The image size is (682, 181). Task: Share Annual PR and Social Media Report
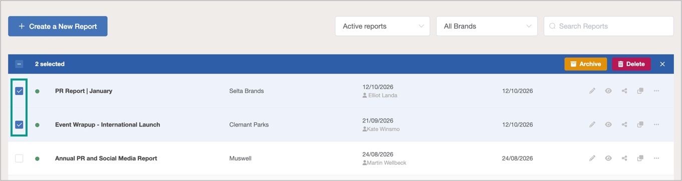point(624,158)
